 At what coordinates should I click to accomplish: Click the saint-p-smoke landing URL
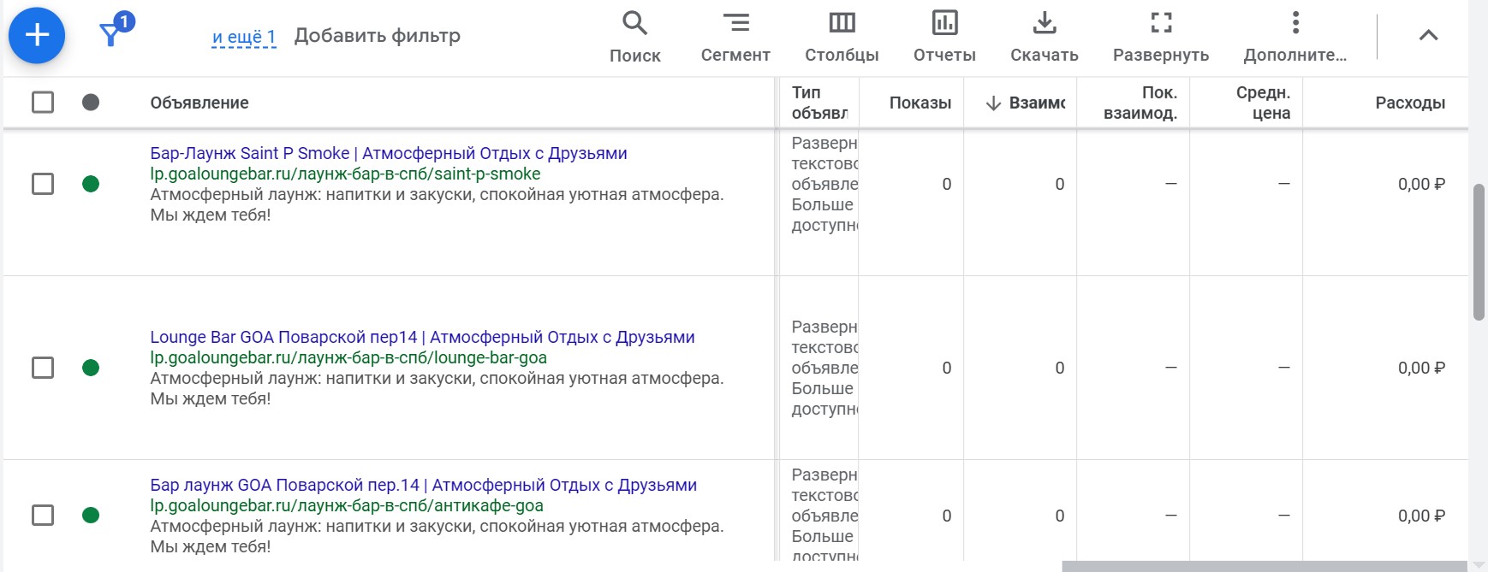pos(345,174)
